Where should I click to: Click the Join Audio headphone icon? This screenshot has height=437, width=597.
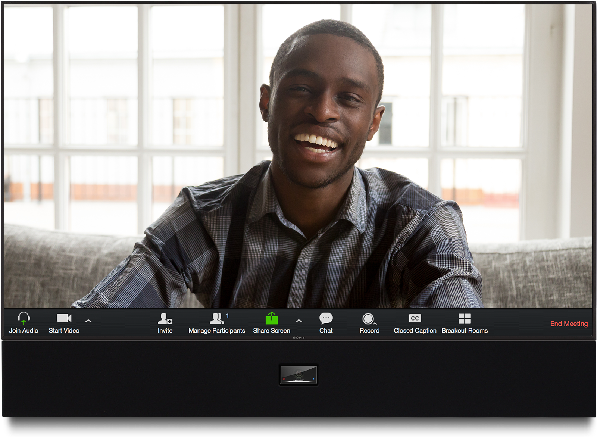(24, 318)
